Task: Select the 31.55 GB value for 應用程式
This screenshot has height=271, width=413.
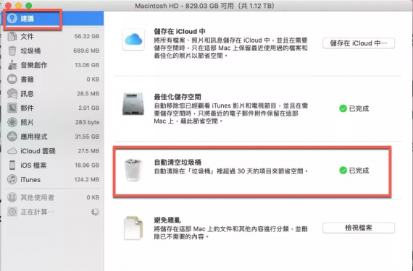Action: point(87,137)
